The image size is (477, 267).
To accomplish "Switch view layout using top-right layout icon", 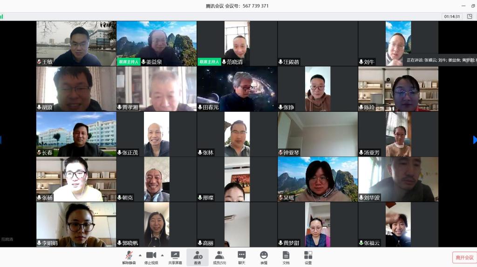I will coord(470,16).
